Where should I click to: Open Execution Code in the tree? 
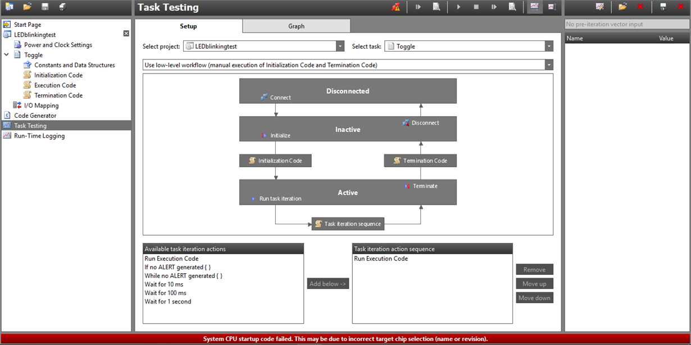pyautogui.click(x=55, y=85)
